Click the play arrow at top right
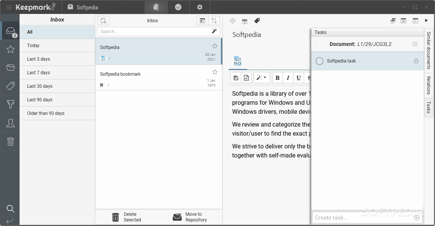The height and width of the screenshot is (226, 435). tap(426, 21)
